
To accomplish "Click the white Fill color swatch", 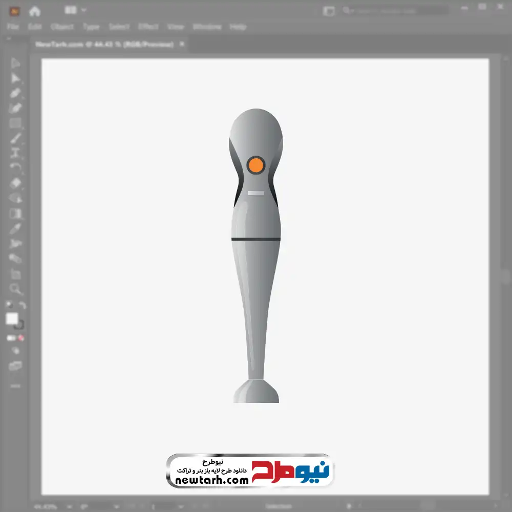I will point(12,319).
